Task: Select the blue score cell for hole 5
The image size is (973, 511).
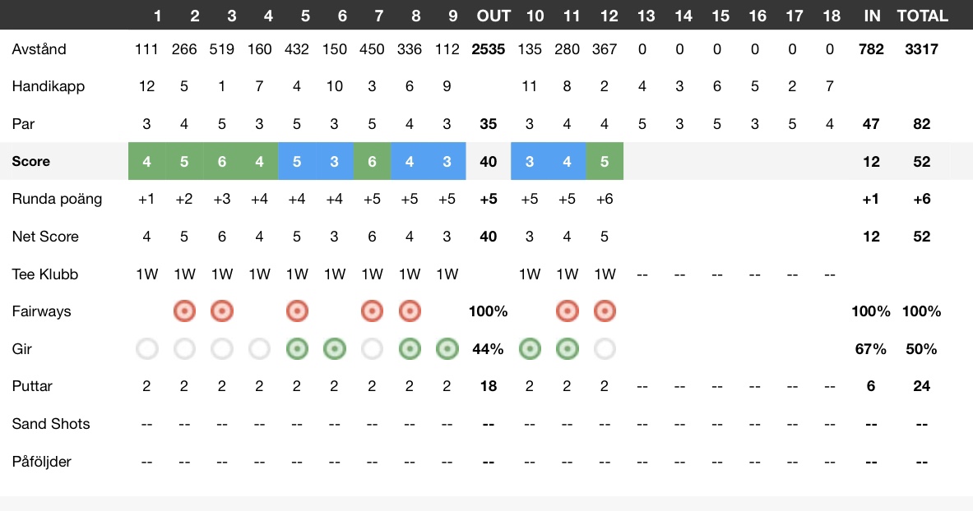Action: pyautogui.click(x=297, y=161)
